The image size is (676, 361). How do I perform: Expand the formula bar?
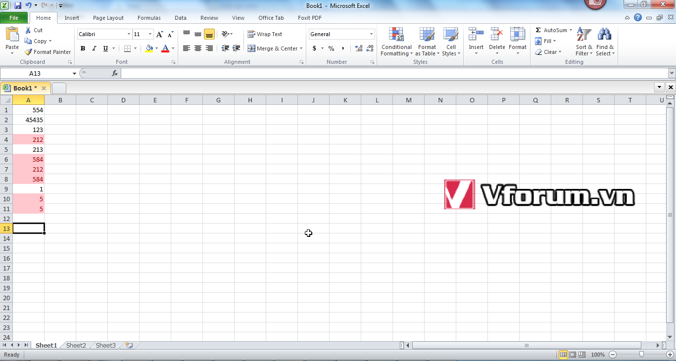pyautogui.click(x=672, y=73)
